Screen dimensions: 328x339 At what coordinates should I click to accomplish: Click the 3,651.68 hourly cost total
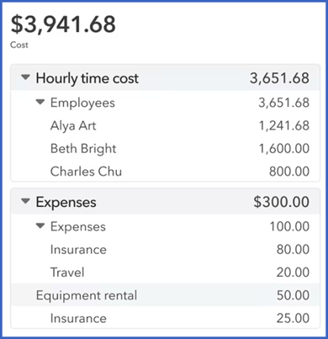click(x=279, y=78)
